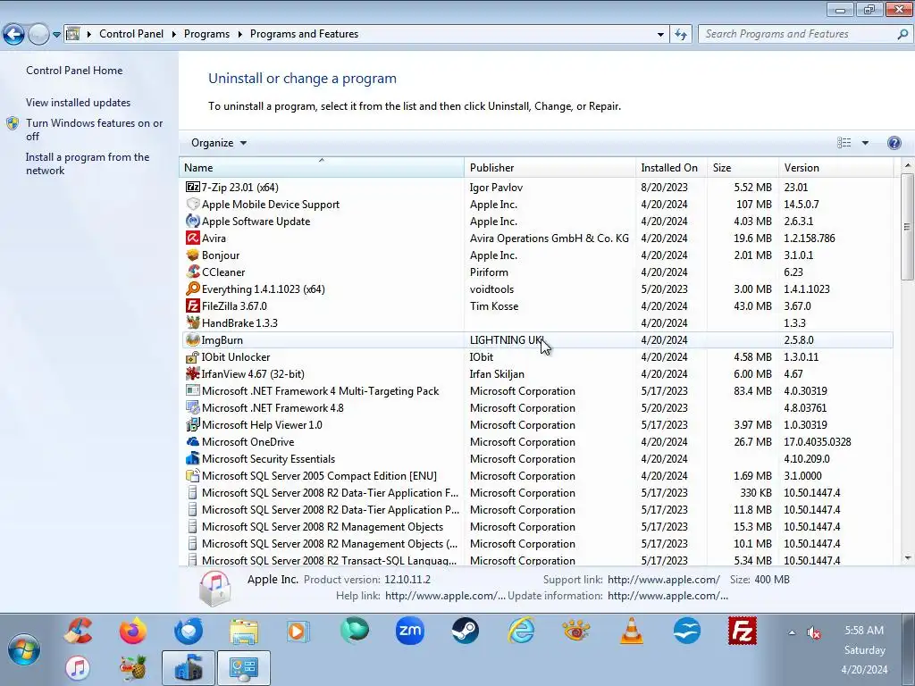915x686 pixels.
Task: Launch Firefox from the taskbar
Action: click(133, 632)
